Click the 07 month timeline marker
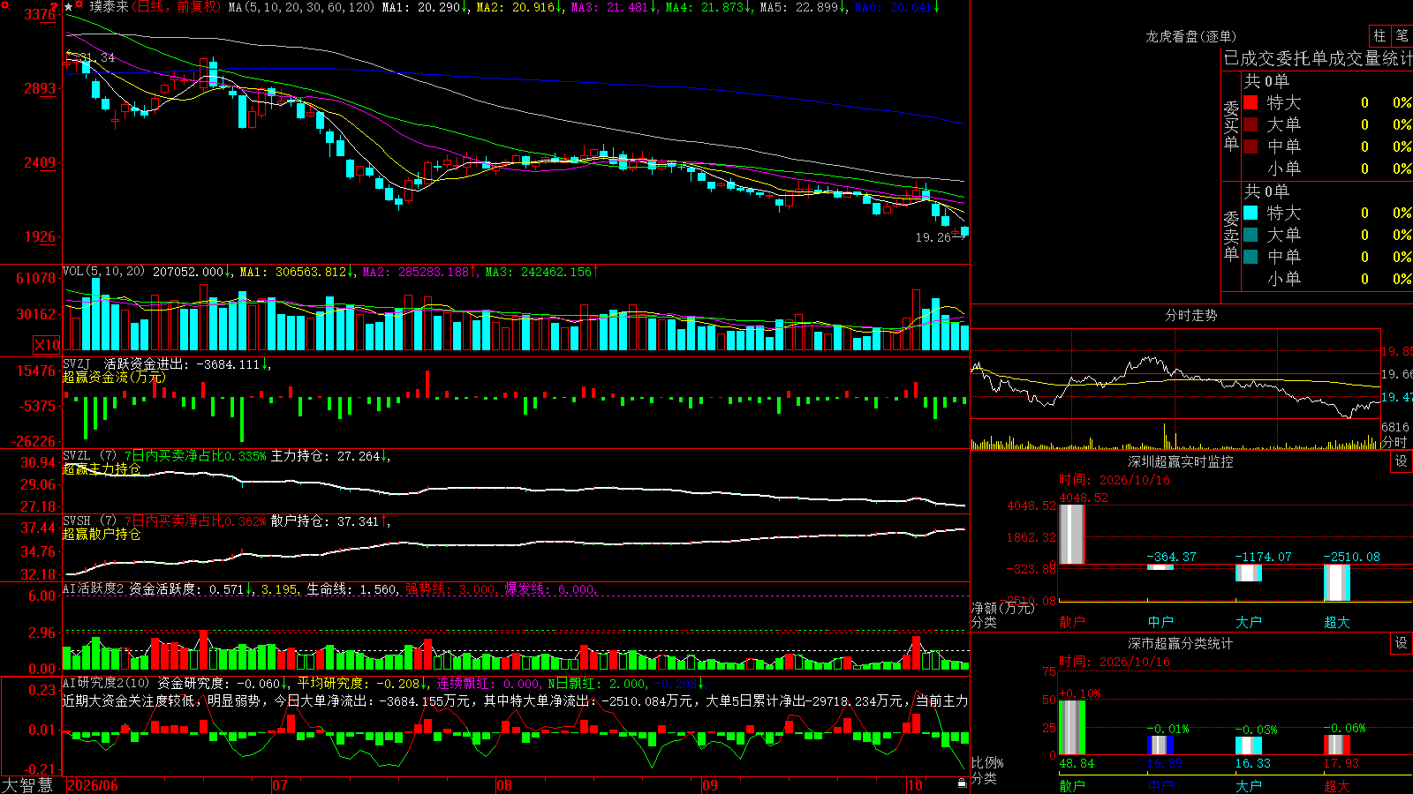This screenshot has width=1413, height=794. pos(280,785)
